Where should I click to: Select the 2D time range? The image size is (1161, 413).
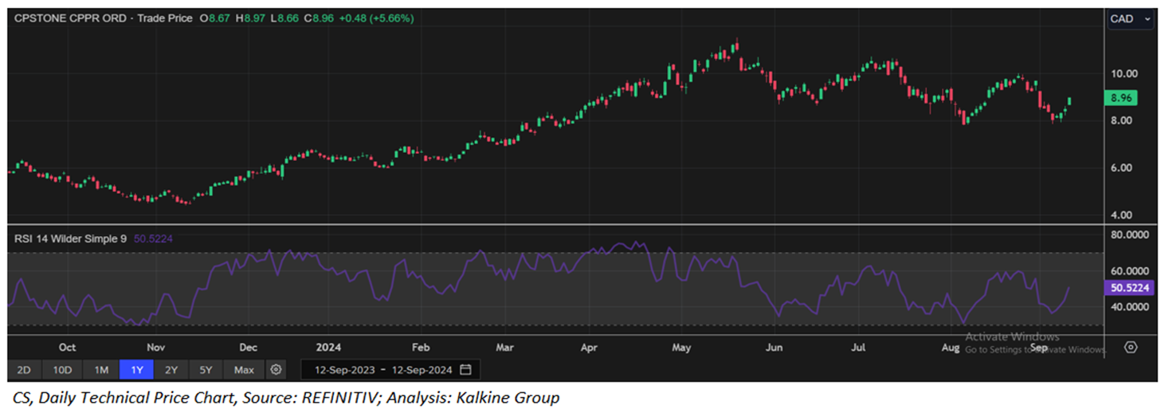click(x=25, y=370)
